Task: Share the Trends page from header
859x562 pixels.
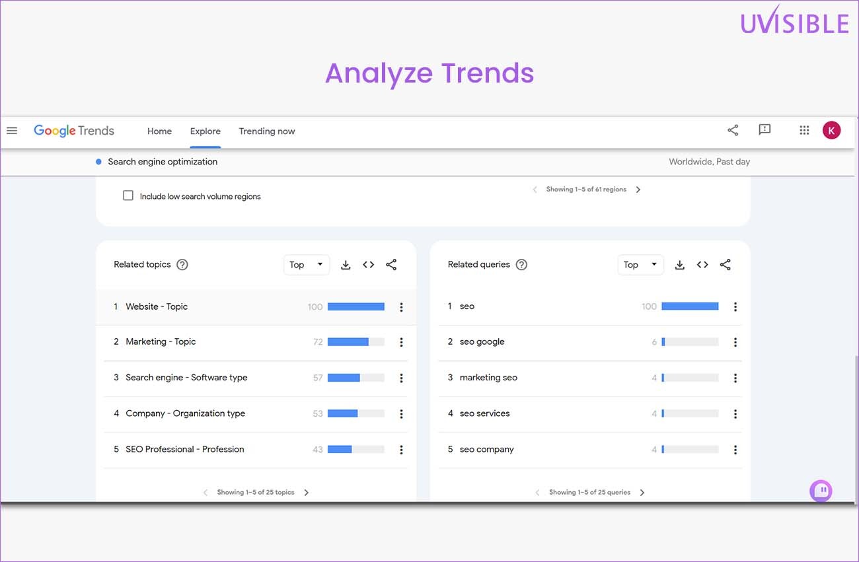Action: 733,130
